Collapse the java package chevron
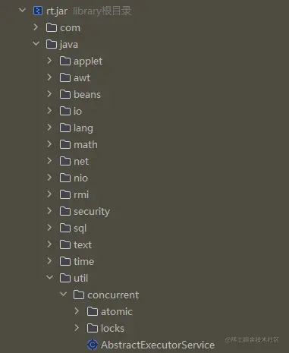This screenshot has height=353, width=289. 36,44
